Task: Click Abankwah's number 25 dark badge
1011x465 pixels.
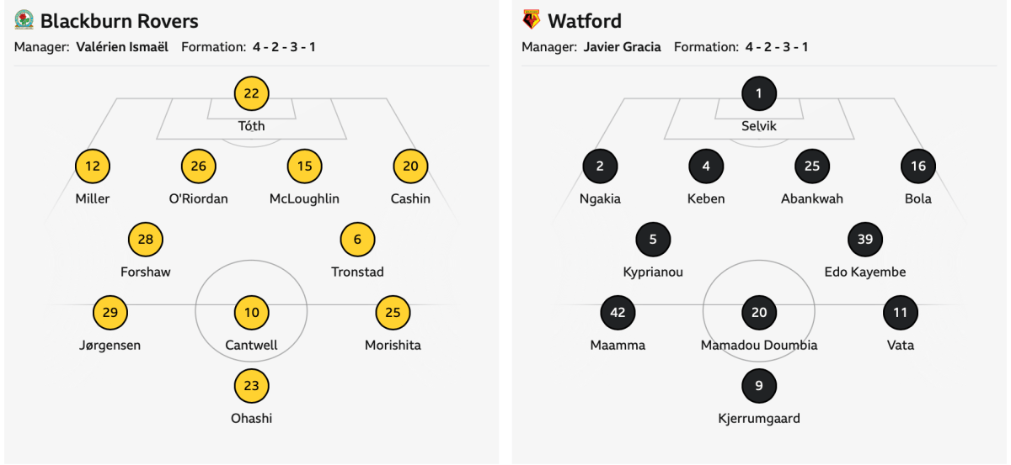Action: (812, 166)
